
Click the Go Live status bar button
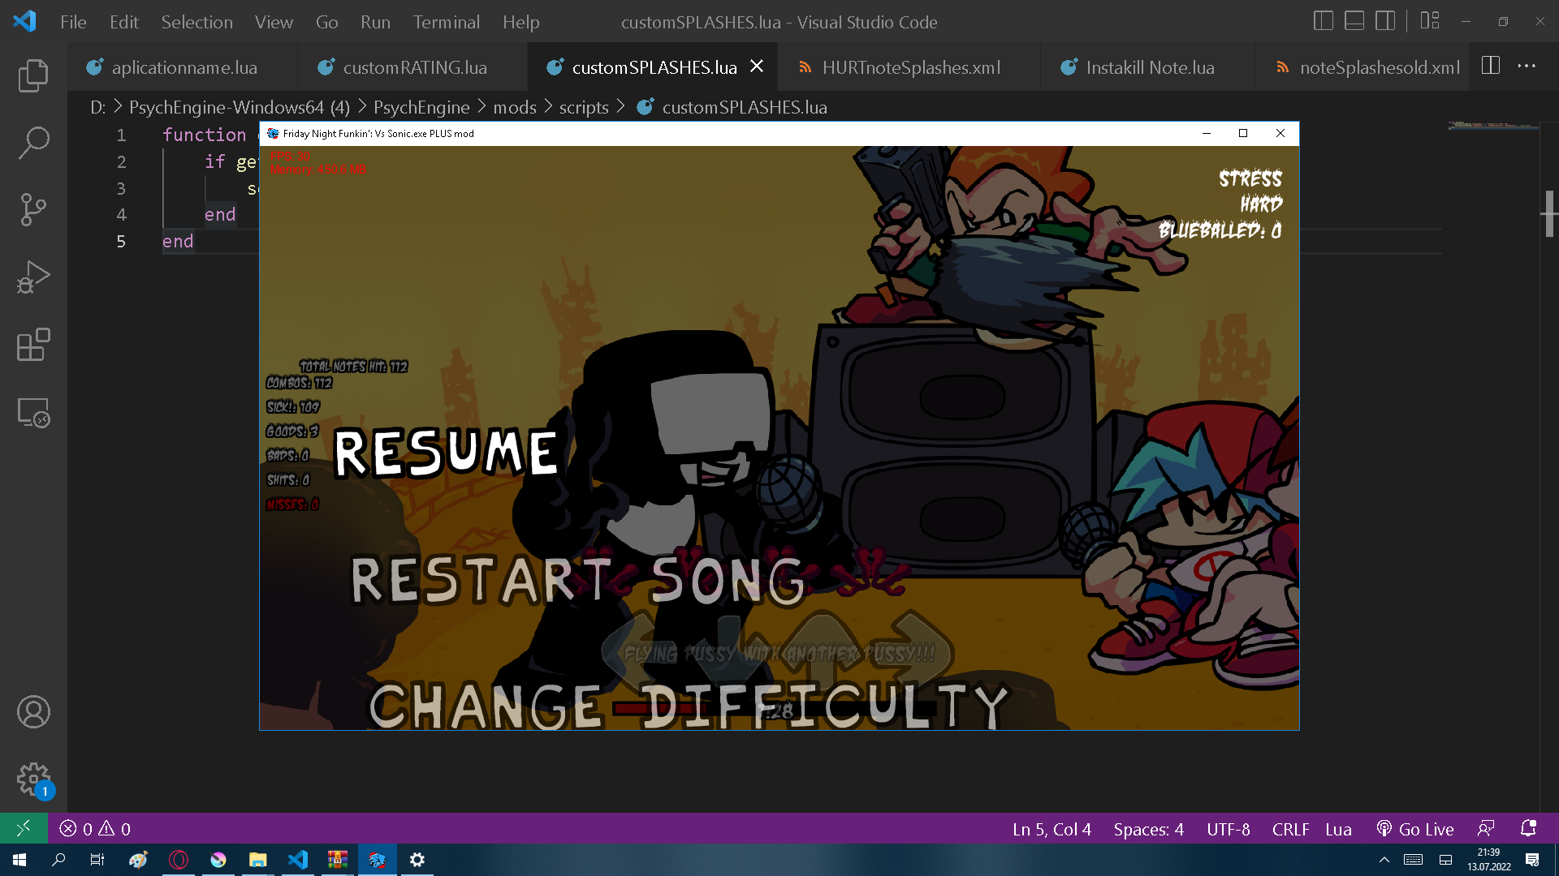coord(1415,829)
